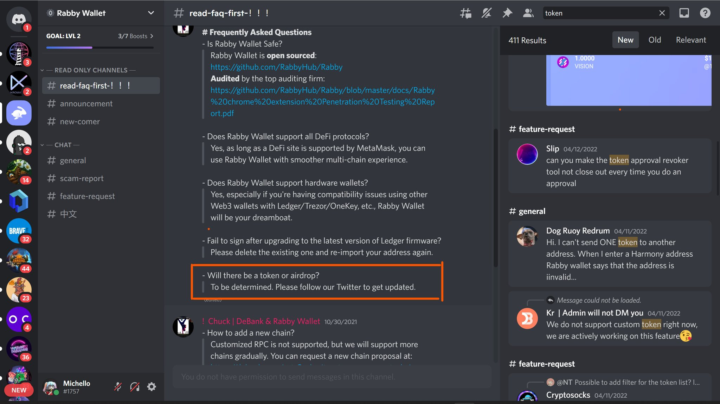Open the purple OC server icon
Screen dimensions: 720x404
[x=19, y=319]
